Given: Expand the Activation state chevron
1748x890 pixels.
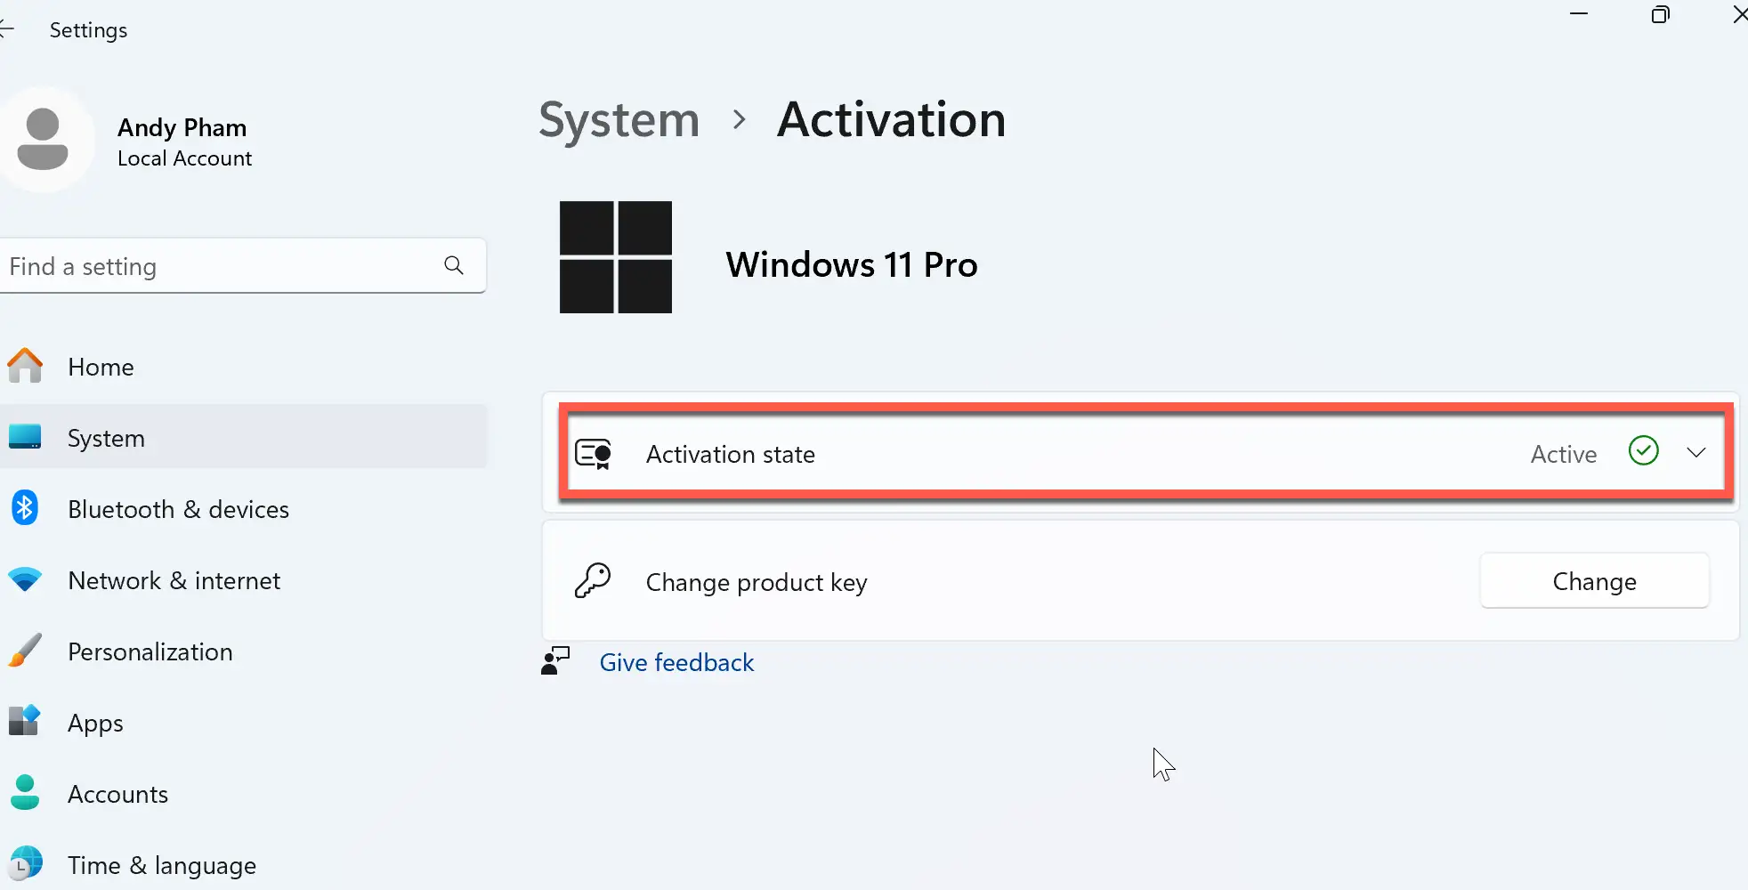Looking at the screenshot, I should point(1696,453).
